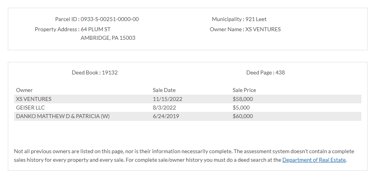Click the 6/24/2019 sale date
This screenshot has height=182, width=375.
pyautogui.click(x=166, y=116)
